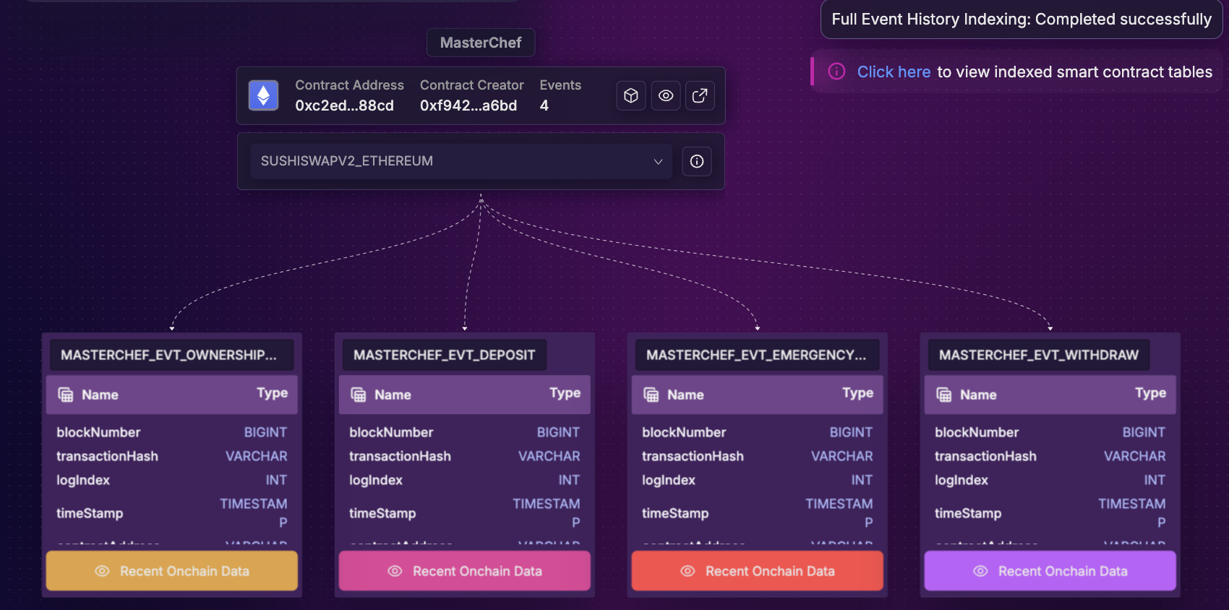Click the Ethereum logo icon
1229x610 pixels.
pyautogui.click(x=263, y=95)
